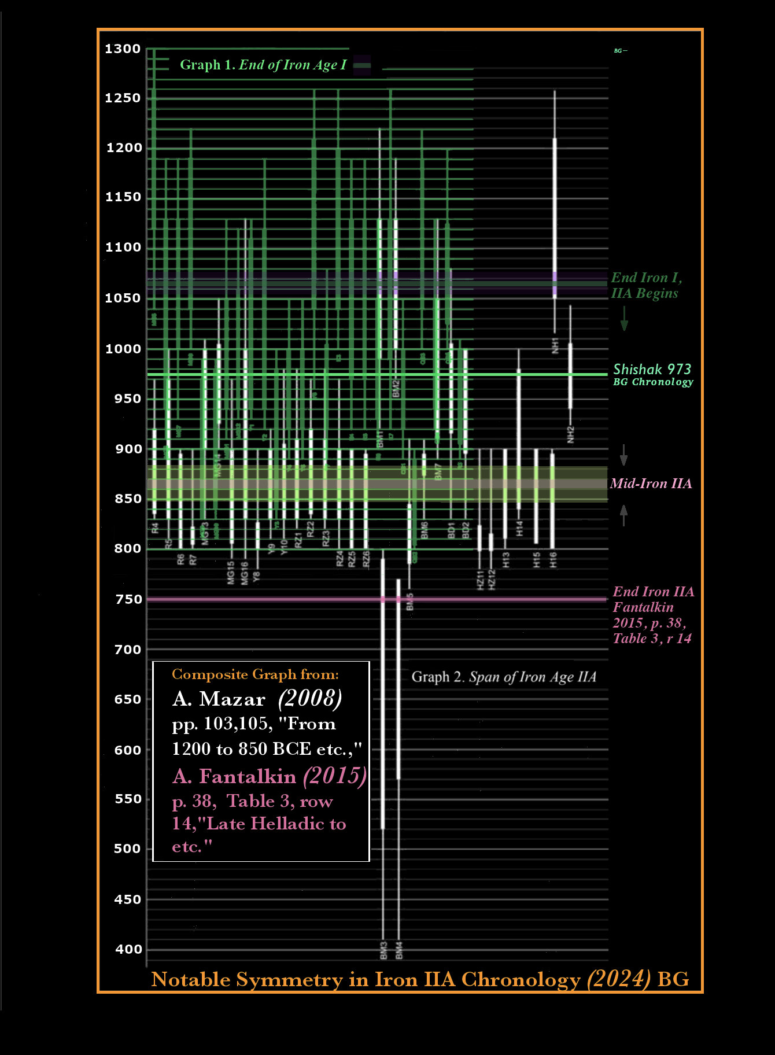Select the 800 y-axis label
Viewport: 775px width, 1055px height.
pyautogui.click(x=128, y=548)
